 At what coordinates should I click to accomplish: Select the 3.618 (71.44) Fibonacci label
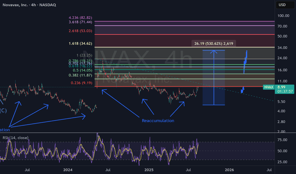coord(80,22)
